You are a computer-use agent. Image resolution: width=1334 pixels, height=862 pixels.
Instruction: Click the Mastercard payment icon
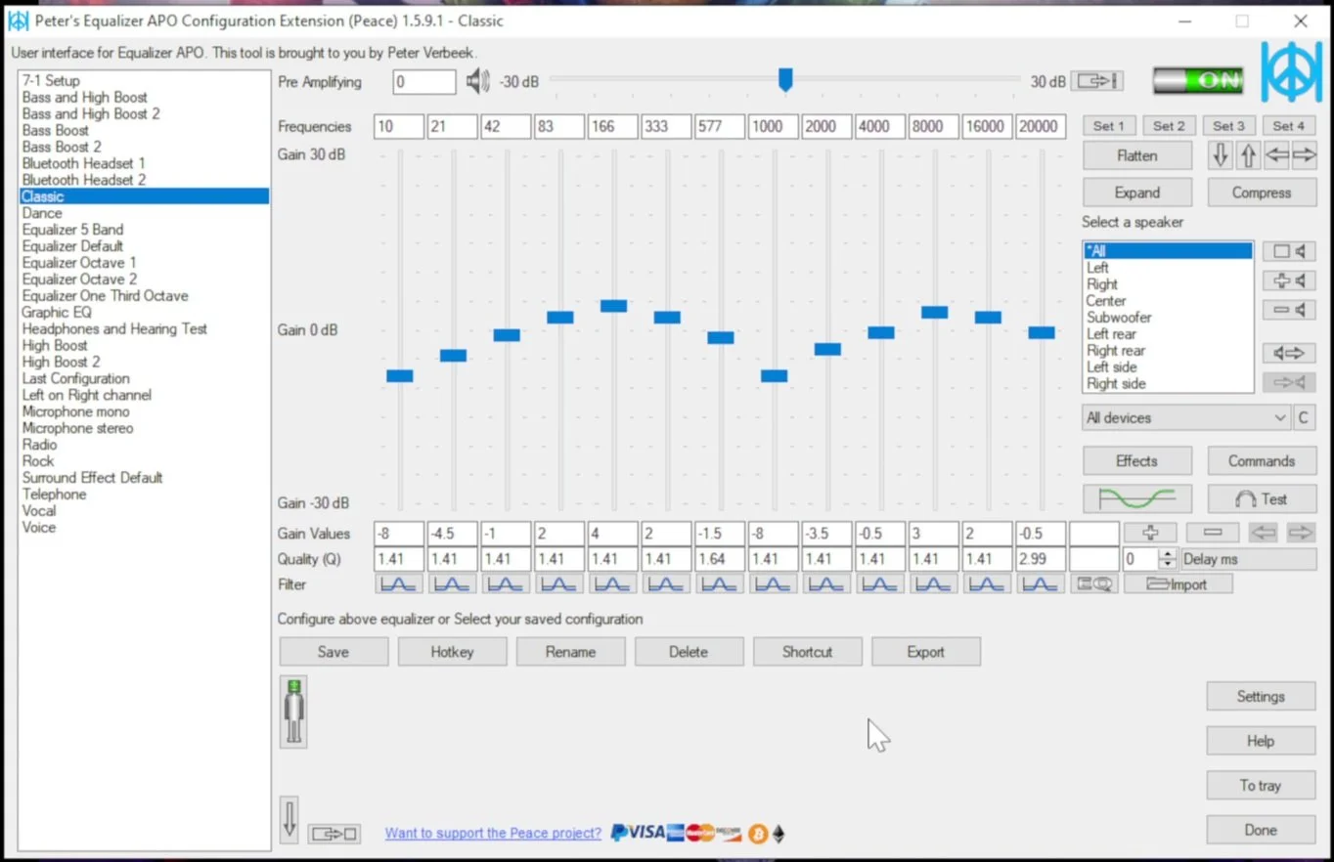(x=699, y=833)
